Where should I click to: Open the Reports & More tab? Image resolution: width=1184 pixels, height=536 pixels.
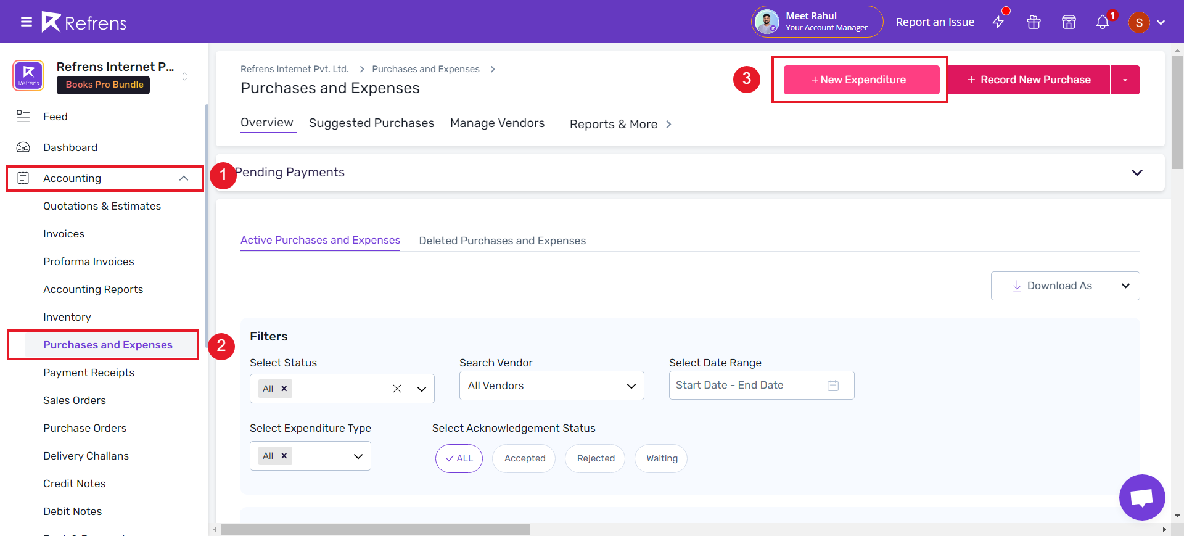pyautogui.click(x=614, y=125)
